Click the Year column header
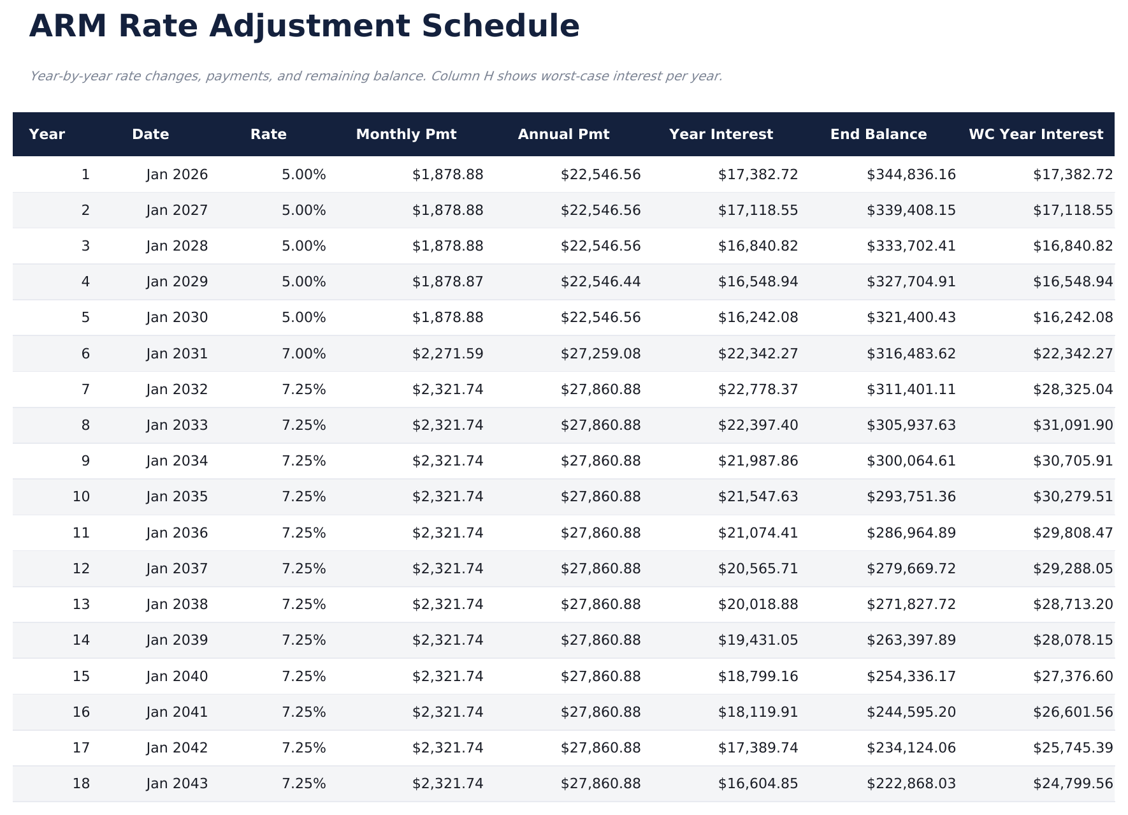 tap(47, 135)
